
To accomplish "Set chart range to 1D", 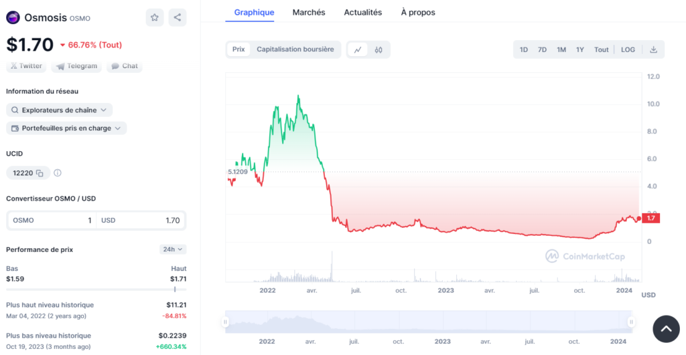I will click(x=524, y=49).
